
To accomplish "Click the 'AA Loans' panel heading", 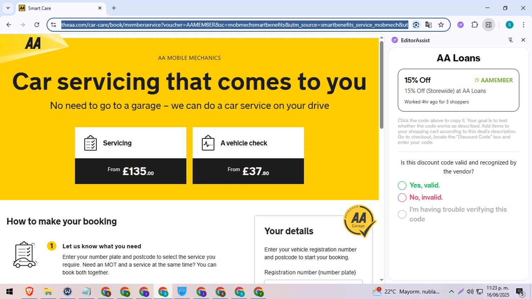I will pos(458,58).
